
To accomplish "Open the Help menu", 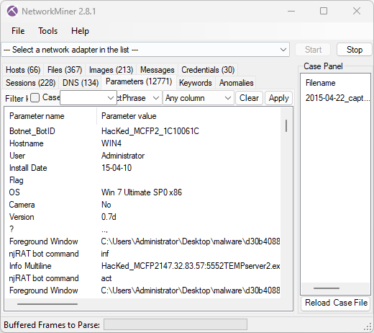I will (80, 31).
